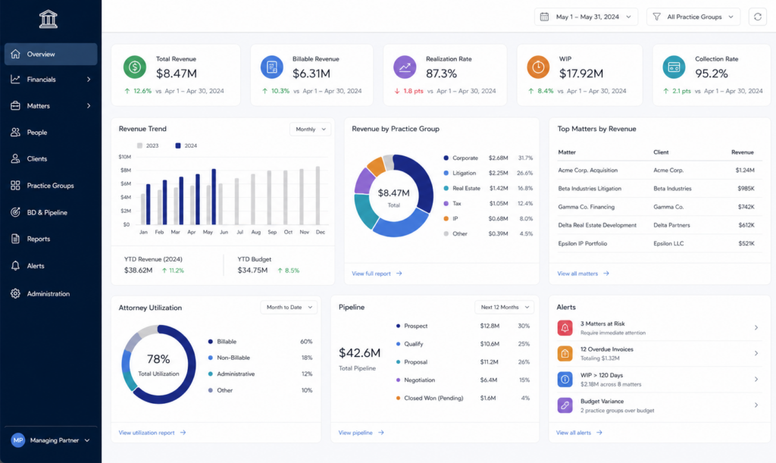Click the View full report link
Screen dimensions: 776x463
pos(377,274)
